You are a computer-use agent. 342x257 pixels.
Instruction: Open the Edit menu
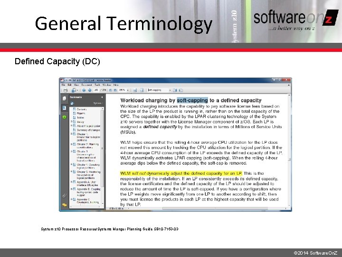pyautogui.click(x=69, y=85)
